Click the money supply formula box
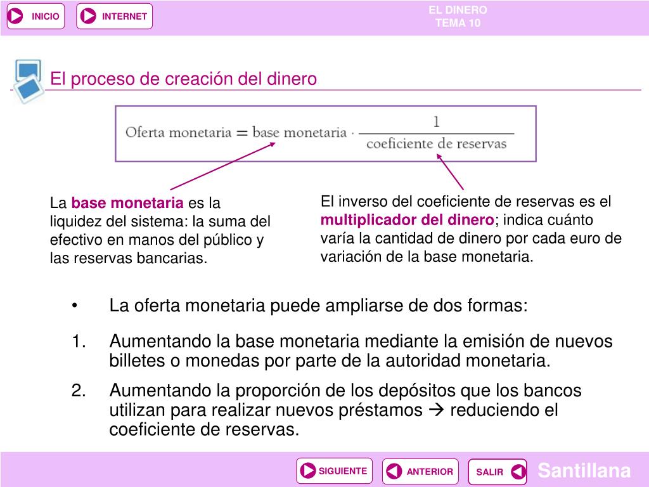 point(326,134)
